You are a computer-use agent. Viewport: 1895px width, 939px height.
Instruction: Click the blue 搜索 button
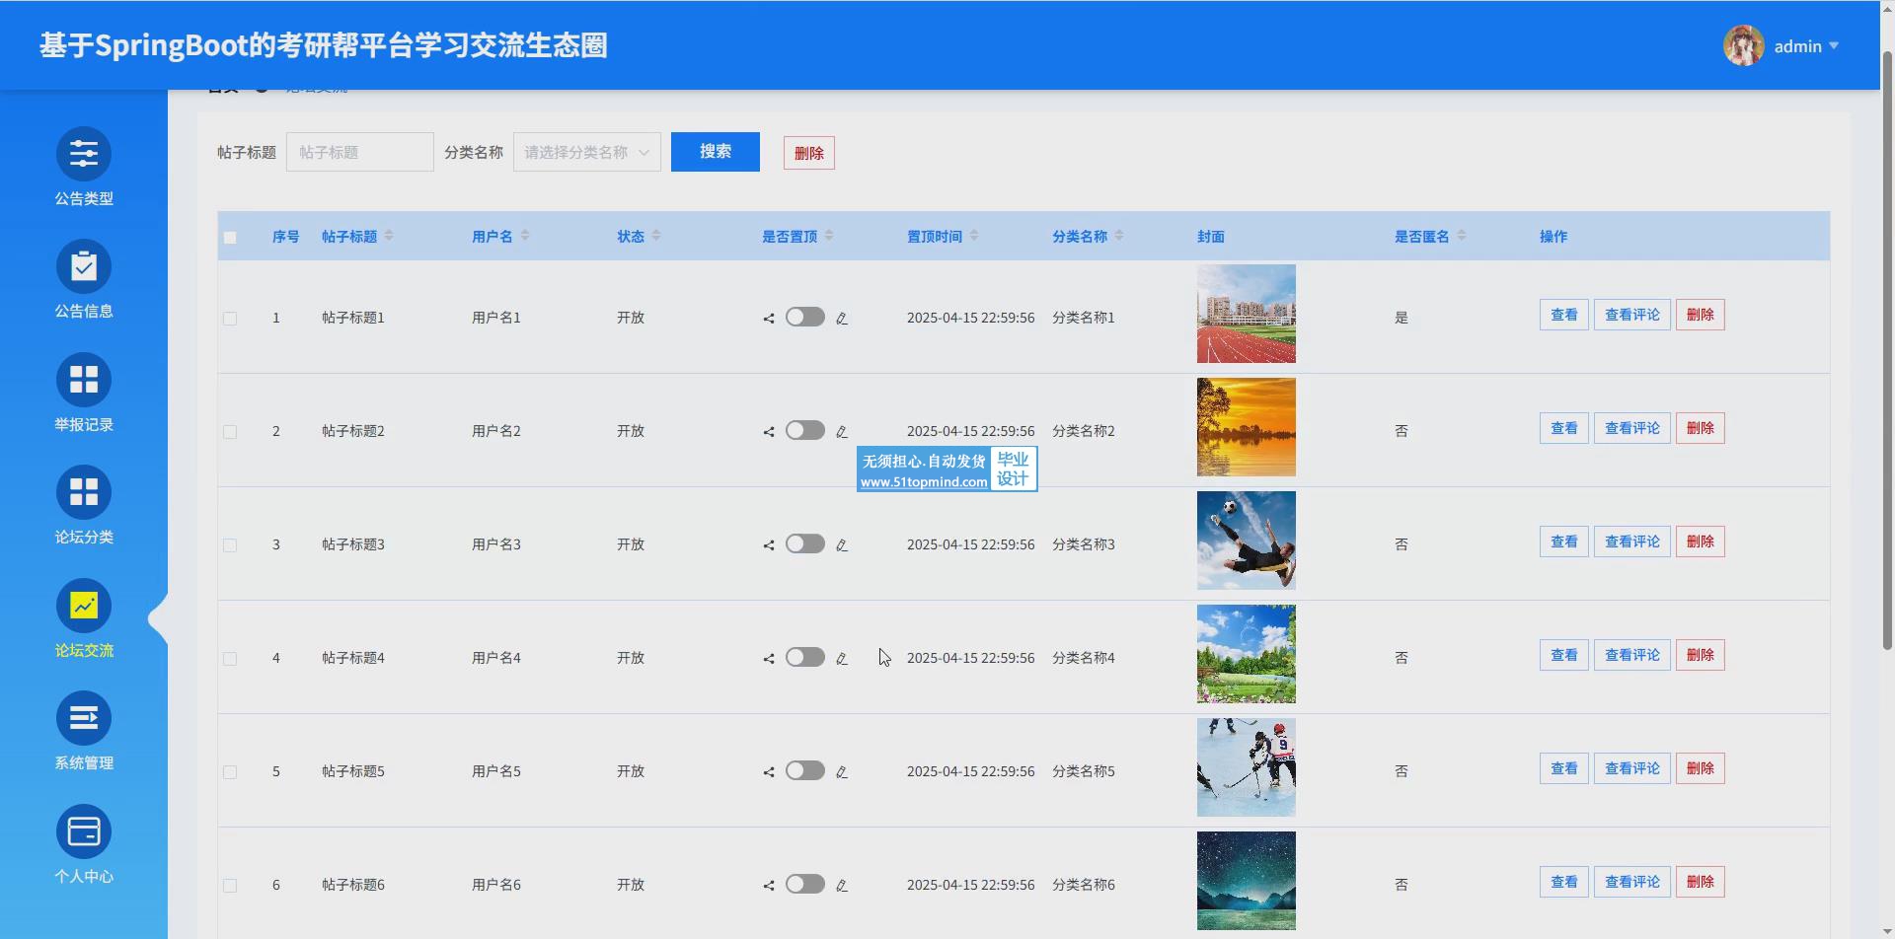point(715,152)
